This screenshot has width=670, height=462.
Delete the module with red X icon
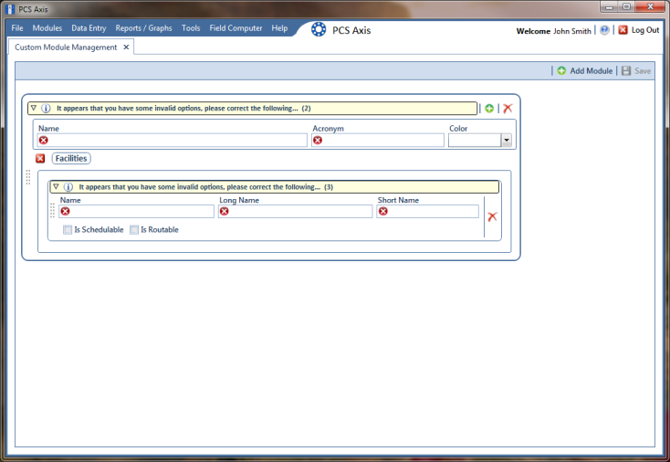pyautogui.click(x=508, y=109)
